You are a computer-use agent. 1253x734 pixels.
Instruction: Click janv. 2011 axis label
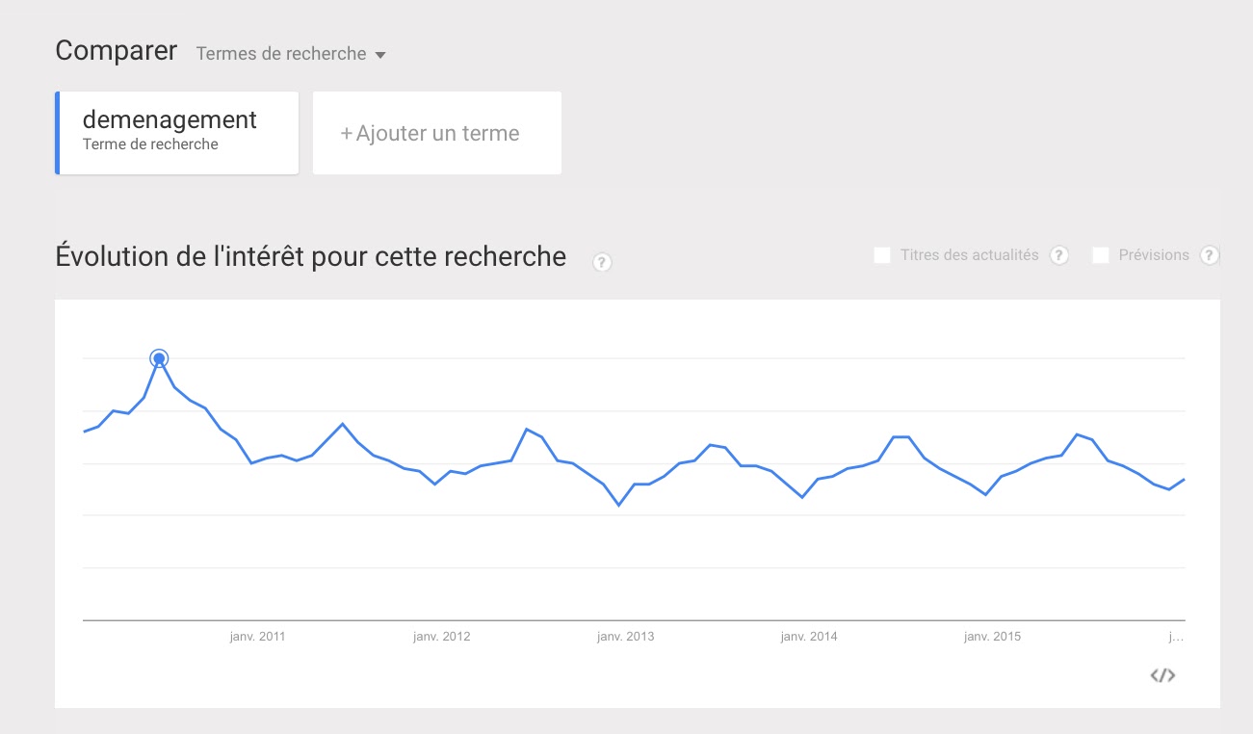(257, 637)
